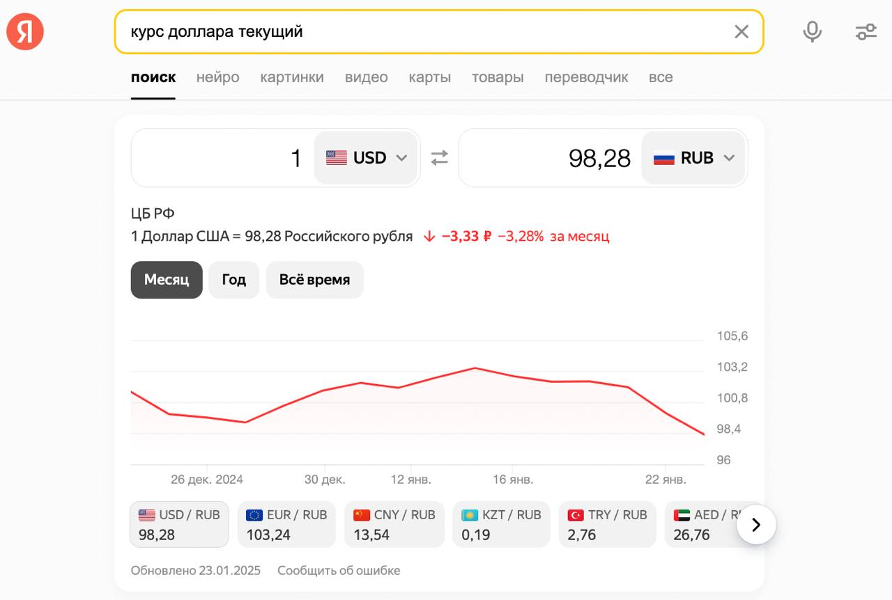892x600 pixels.
Task: Click the Yandex logo icon
Action: 25,32
